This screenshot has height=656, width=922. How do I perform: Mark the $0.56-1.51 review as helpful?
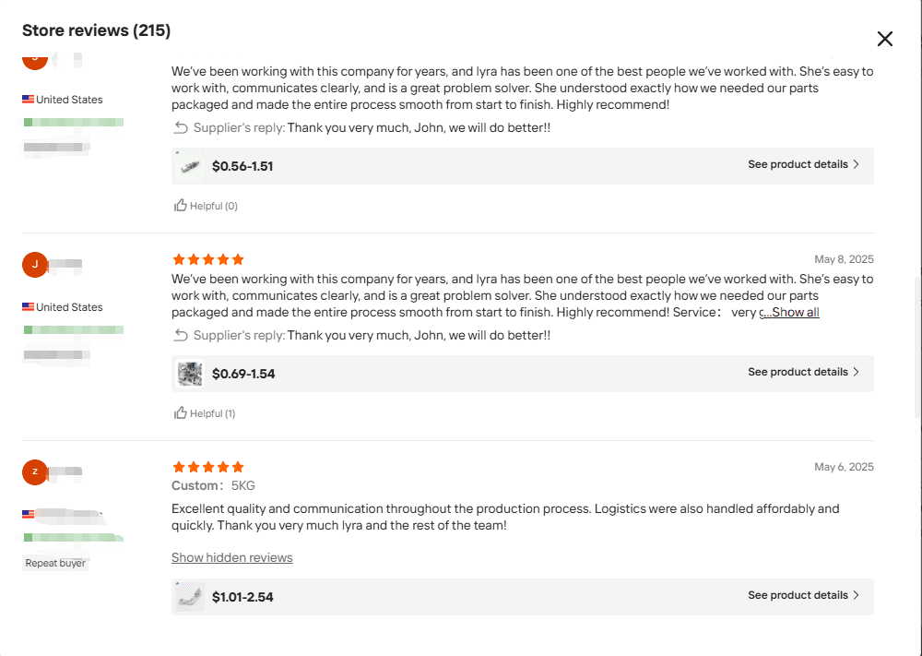[206, 206]
